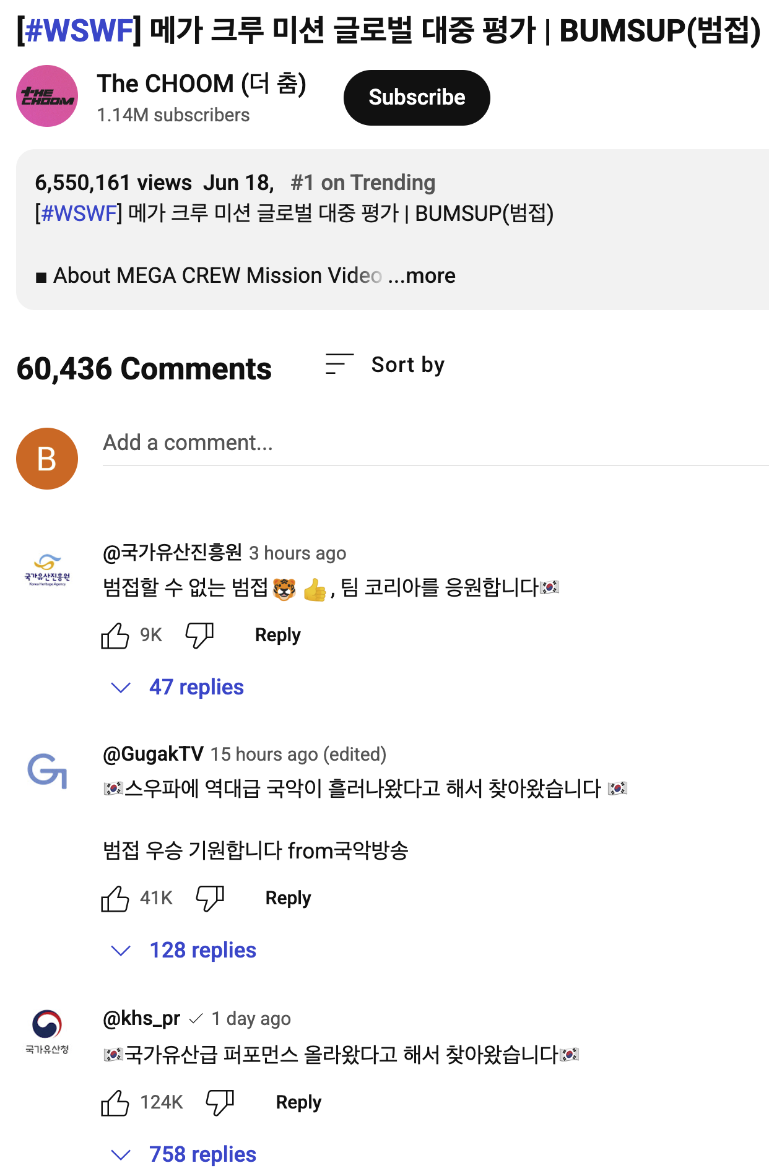Dislike the khs_pr comment
This screenshot has width=769, height=1176.
coord(220,1102)
